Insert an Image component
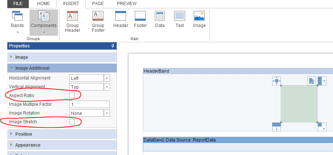Image resolution: width=333 pixels, height=155 pixels. (199, 20)
